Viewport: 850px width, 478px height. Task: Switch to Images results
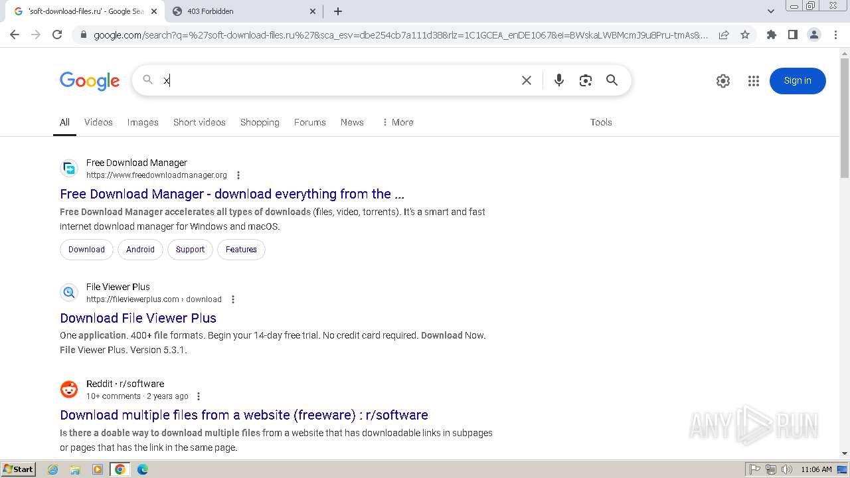point(143,122)
